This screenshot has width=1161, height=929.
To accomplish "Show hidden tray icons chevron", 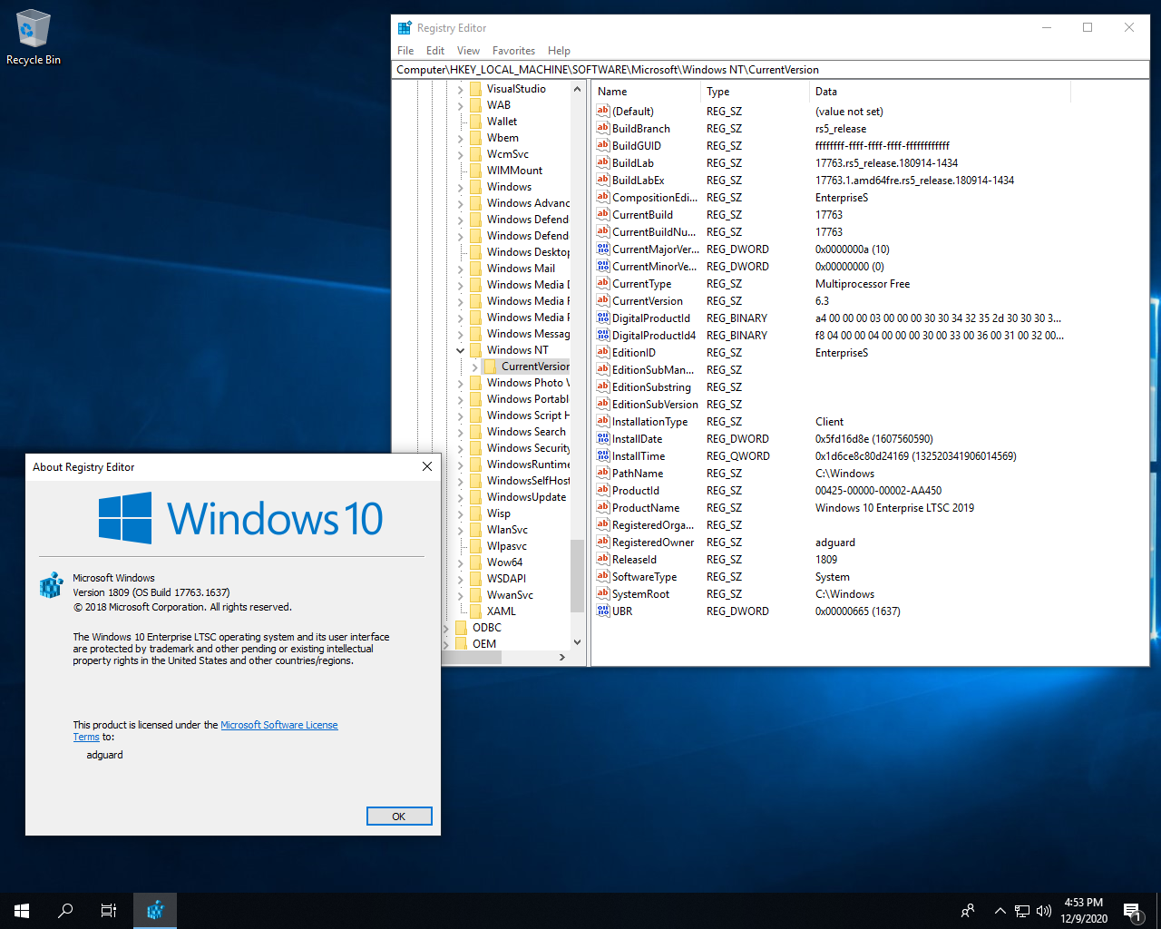I will [1000, 911].
